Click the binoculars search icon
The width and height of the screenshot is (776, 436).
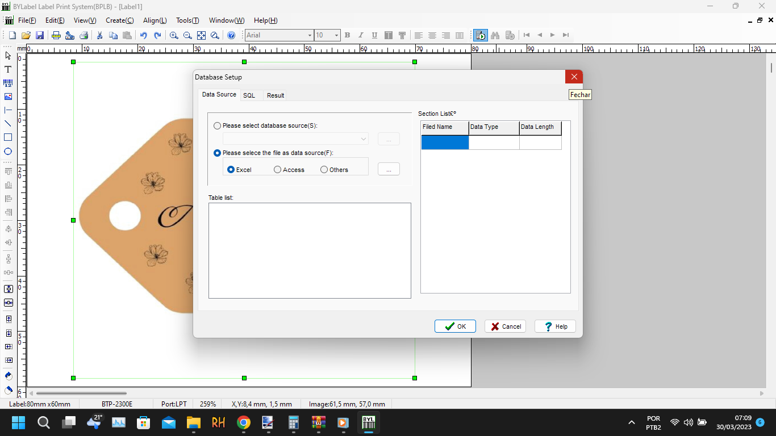495,35
